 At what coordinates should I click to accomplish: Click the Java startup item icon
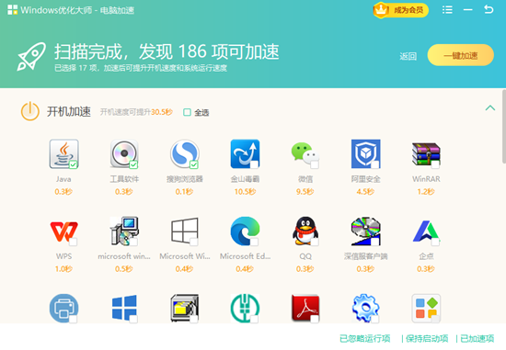tap(63, 154)
